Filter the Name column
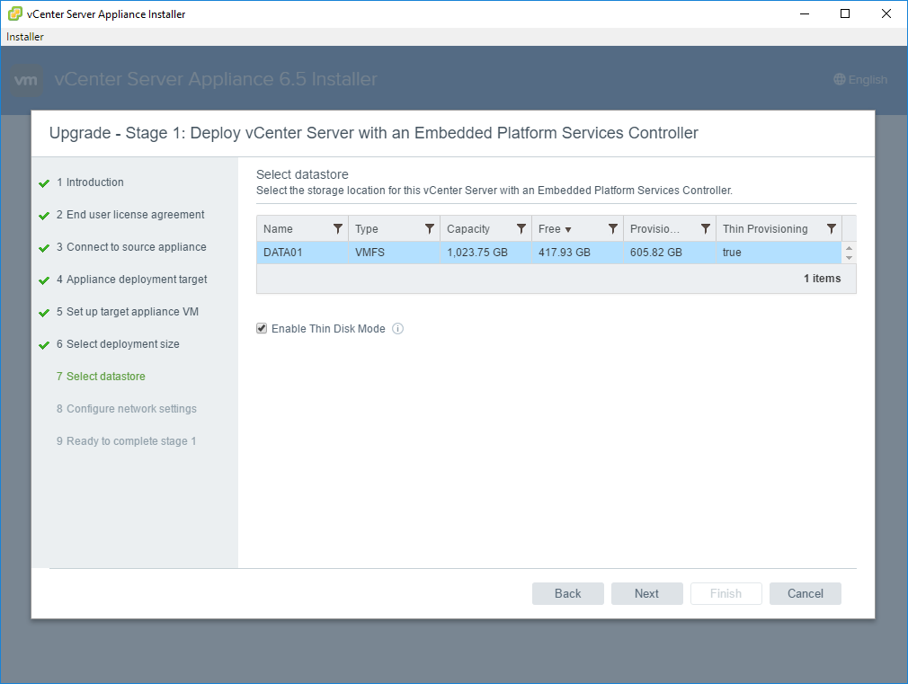 click(338, 229)
